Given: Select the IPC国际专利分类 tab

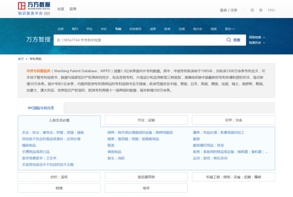Looking at the screenshot, I should coord(40,108).
